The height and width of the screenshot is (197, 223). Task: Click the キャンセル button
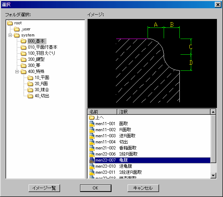(x=143, y=188)
